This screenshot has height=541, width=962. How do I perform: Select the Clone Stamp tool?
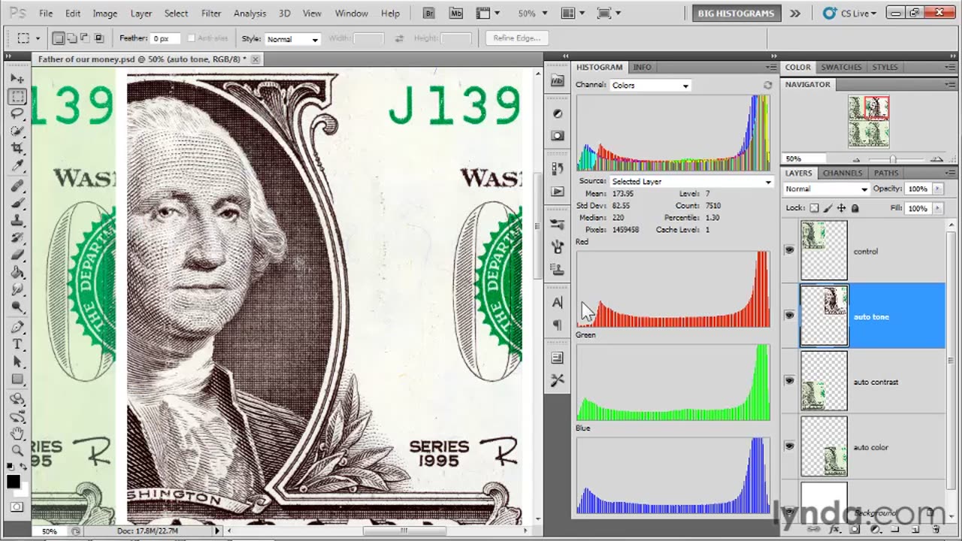click(17, 221)
